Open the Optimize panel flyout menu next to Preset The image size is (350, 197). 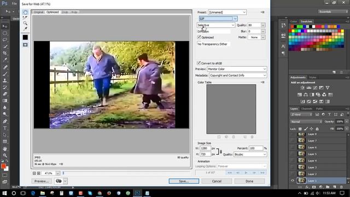pyautogui.click(x=262, y=12)
